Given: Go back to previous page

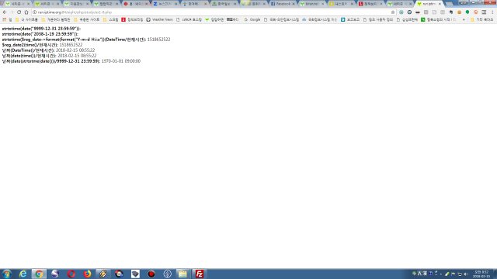Looking at the screenshot, I should tap(5, 12).
